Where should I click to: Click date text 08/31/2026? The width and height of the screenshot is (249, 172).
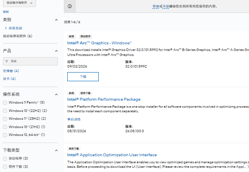pyautogui.click(x=77, y=131)
